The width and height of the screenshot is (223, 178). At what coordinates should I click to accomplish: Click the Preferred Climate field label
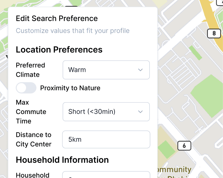[x=30, y=70]
